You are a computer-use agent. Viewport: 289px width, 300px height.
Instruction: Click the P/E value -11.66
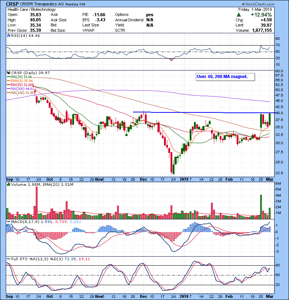coord(99,15)
